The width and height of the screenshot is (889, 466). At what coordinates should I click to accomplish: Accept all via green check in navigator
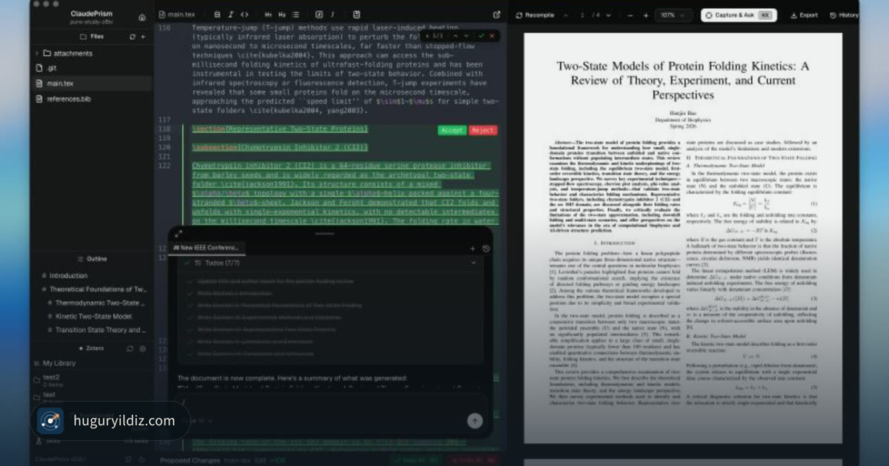coord(482,36)
